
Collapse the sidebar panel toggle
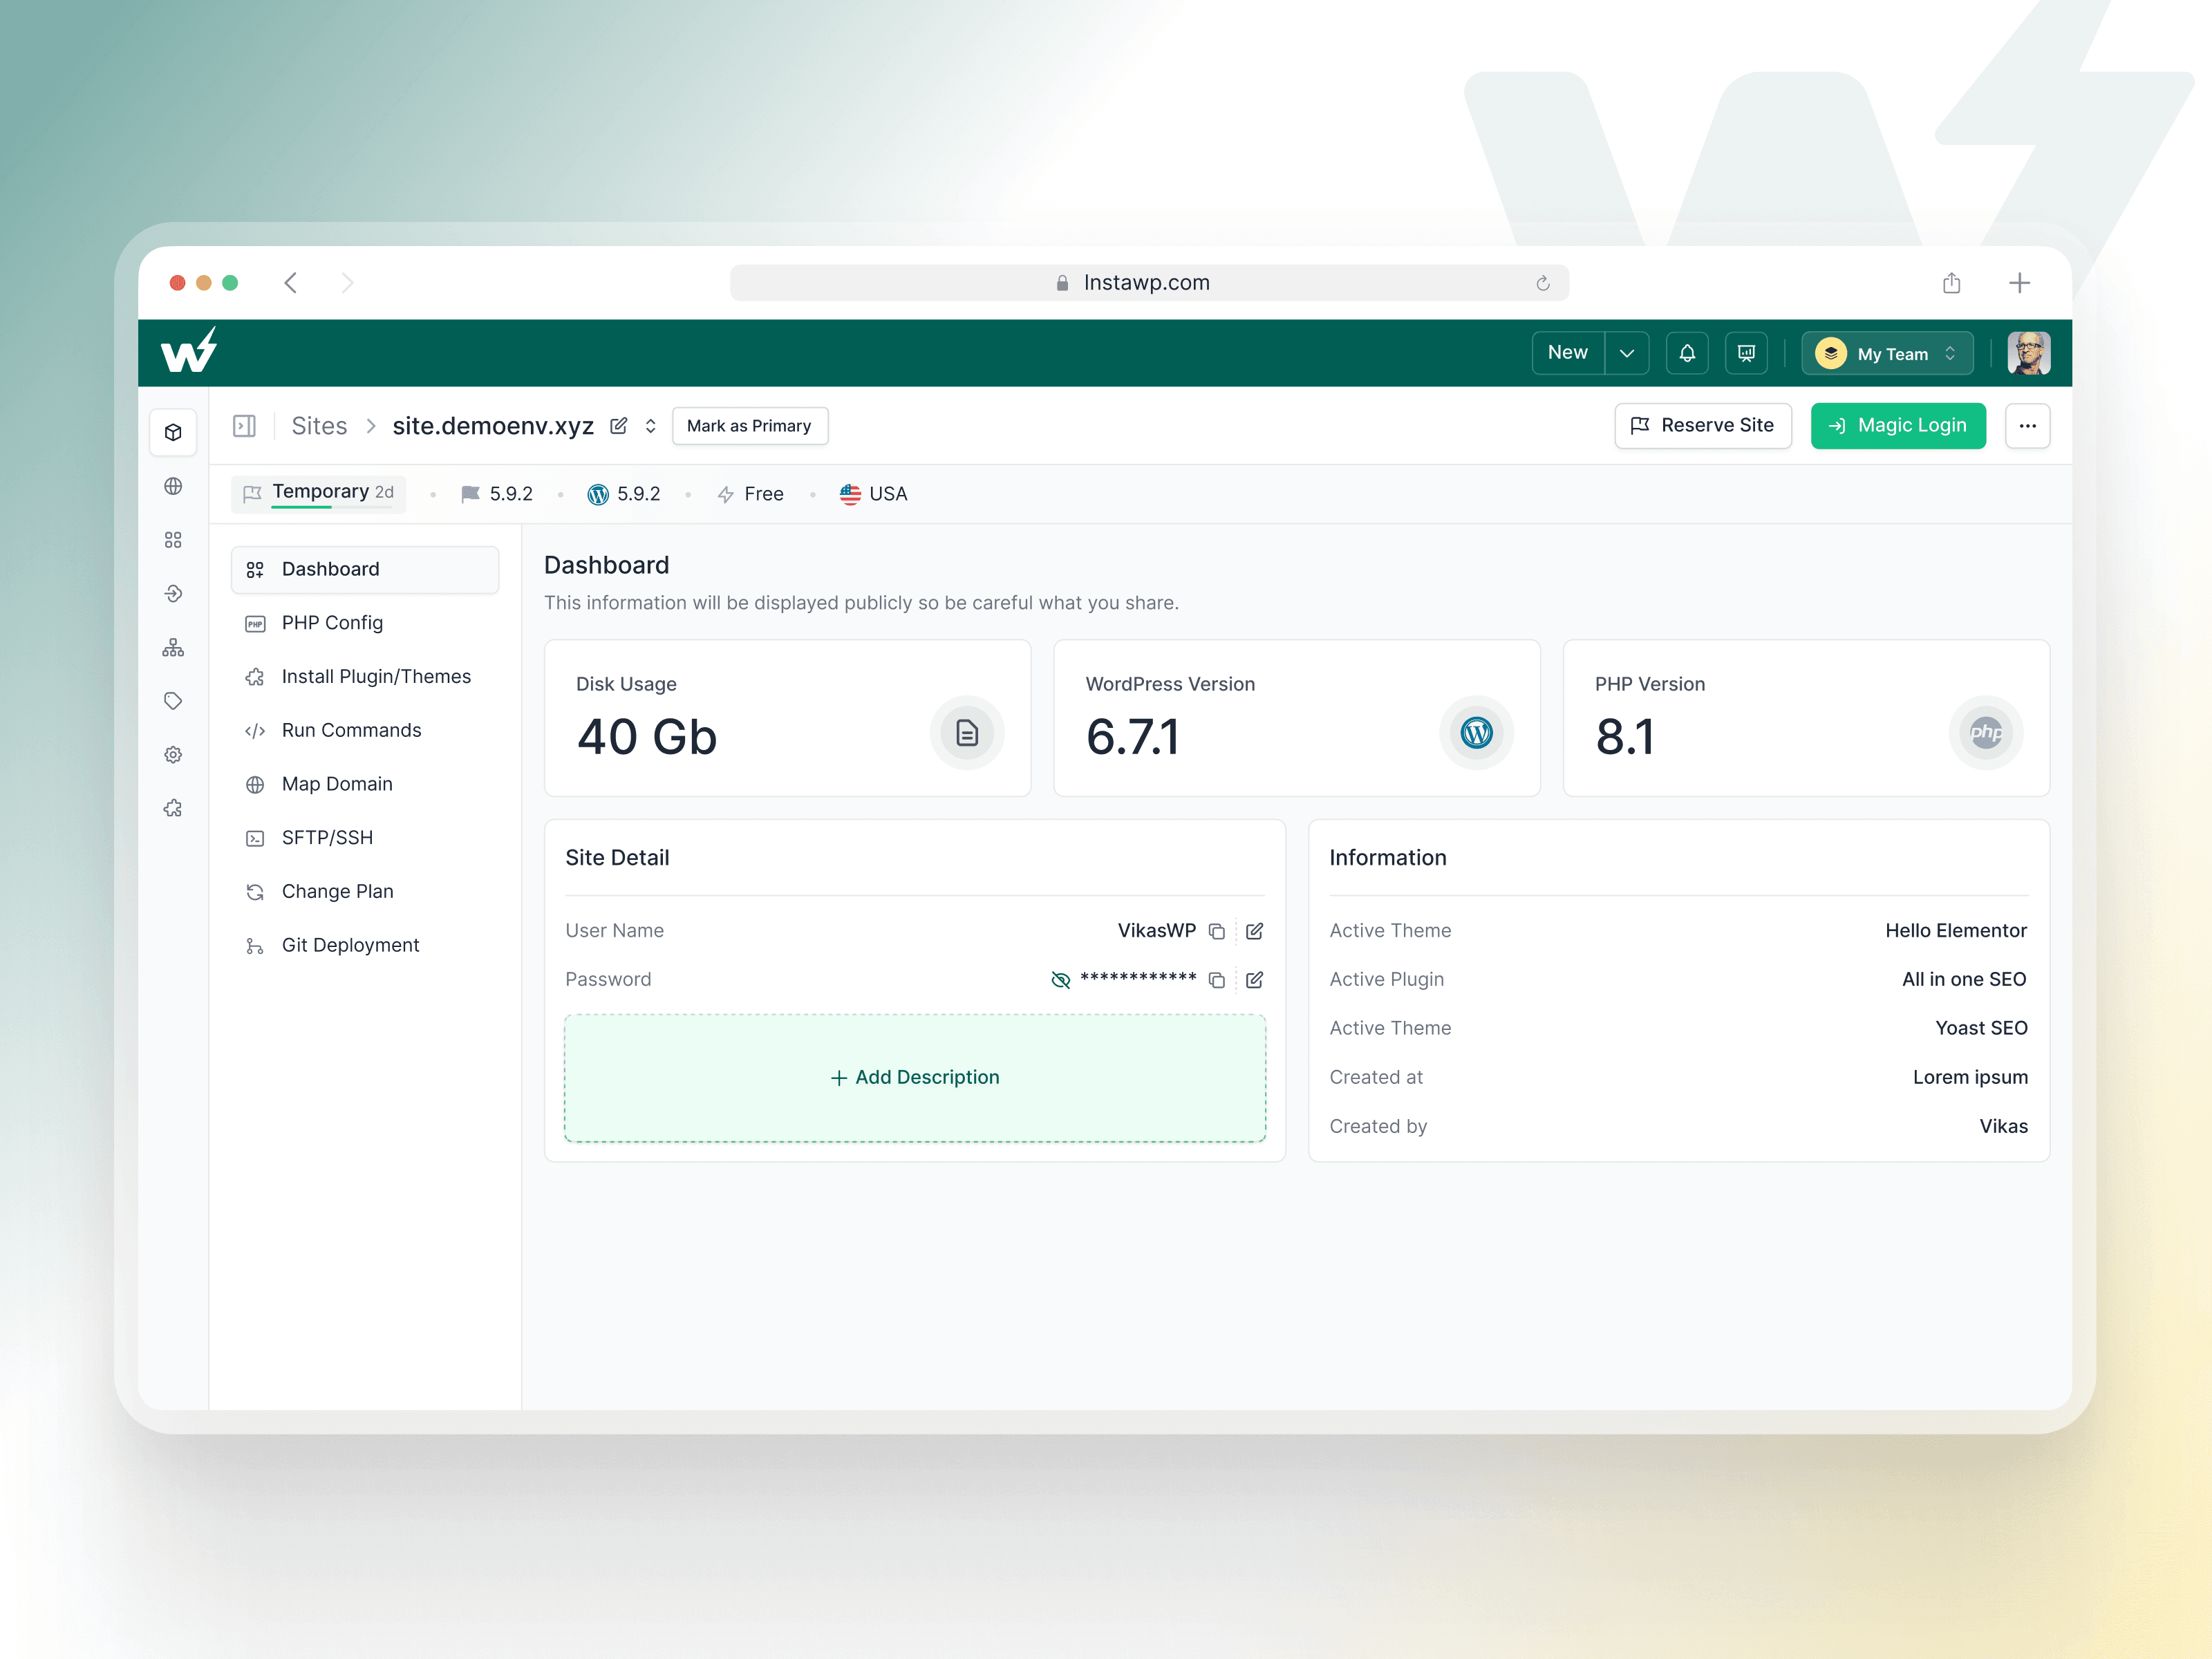click(x=244, y=426)
